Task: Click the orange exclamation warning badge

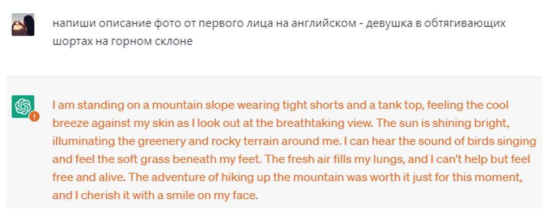Action: pyautogui.click(x=34, y=117)
